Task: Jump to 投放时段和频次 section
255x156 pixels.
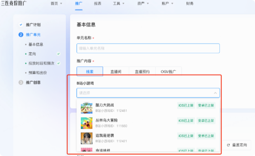Action: [42, 63]
